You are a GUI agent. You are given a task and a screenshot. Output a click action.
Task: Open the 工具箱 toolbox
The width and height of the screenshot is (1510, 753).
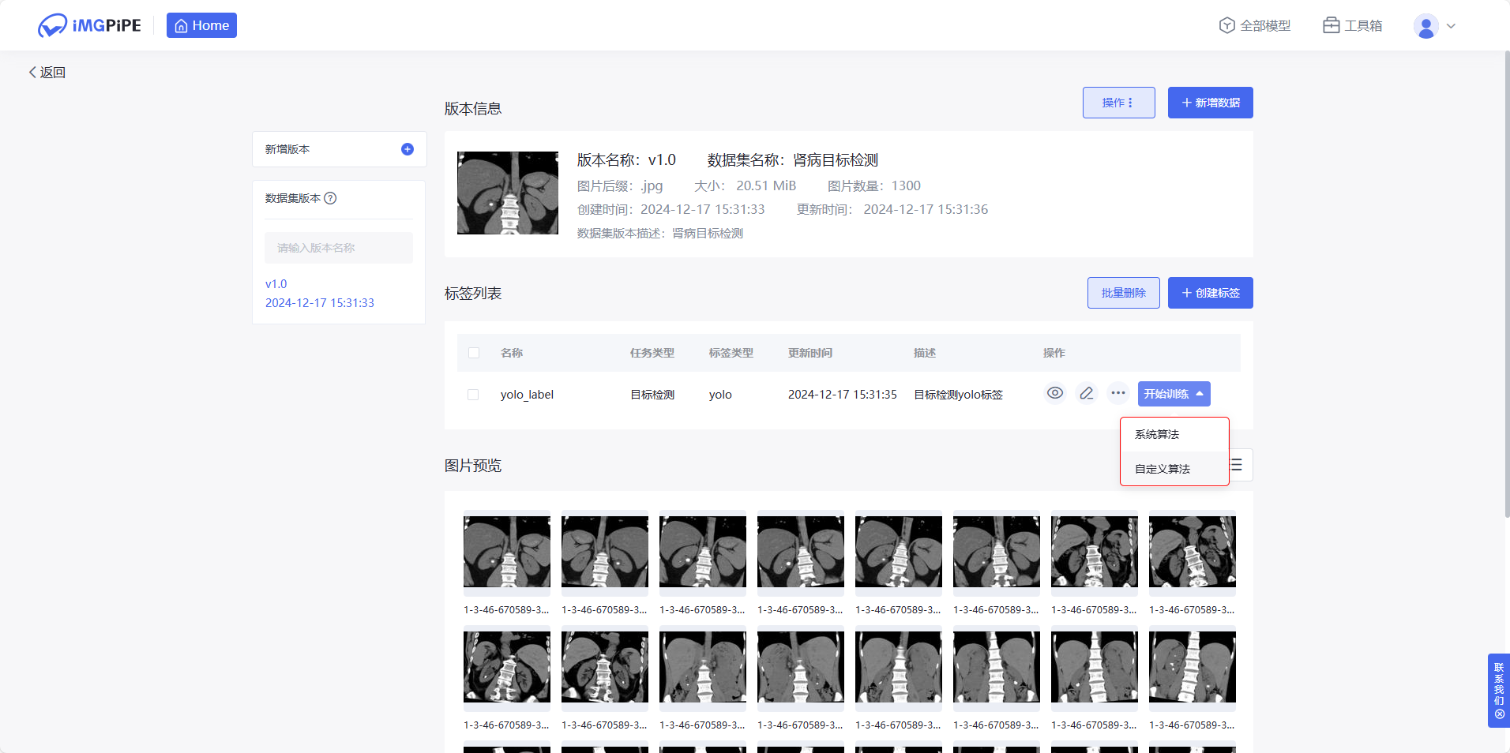click(x=1353, y=25)
